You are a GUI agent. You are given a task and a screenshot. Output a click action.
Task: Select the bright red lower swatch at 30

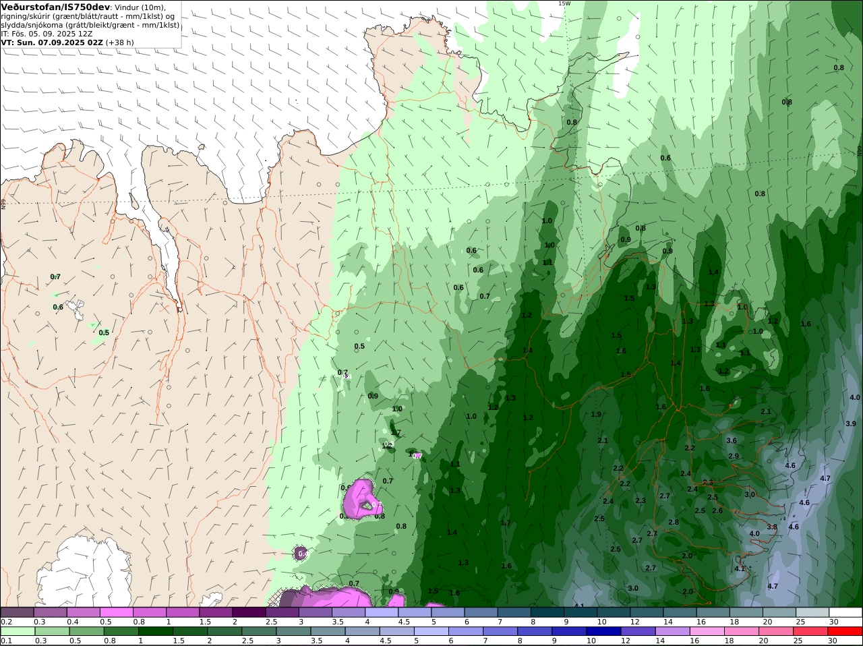845,631
